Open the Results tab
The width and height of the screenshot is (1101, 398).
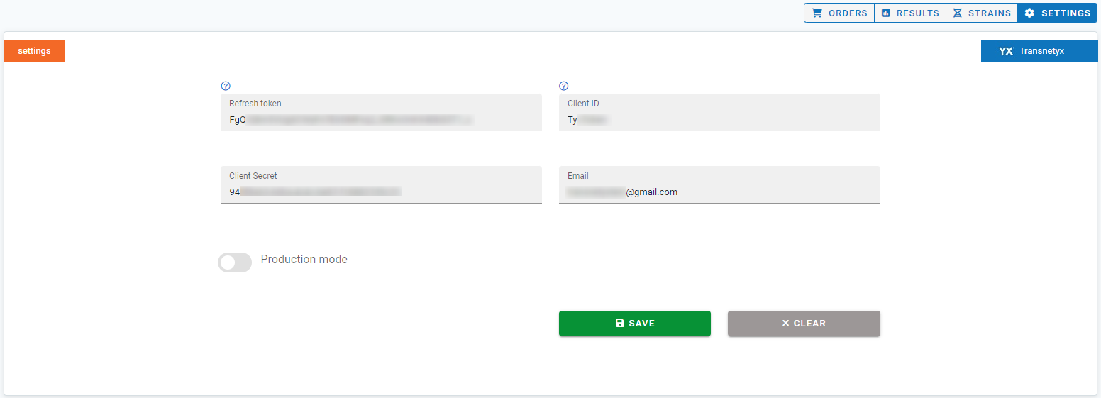910,13
